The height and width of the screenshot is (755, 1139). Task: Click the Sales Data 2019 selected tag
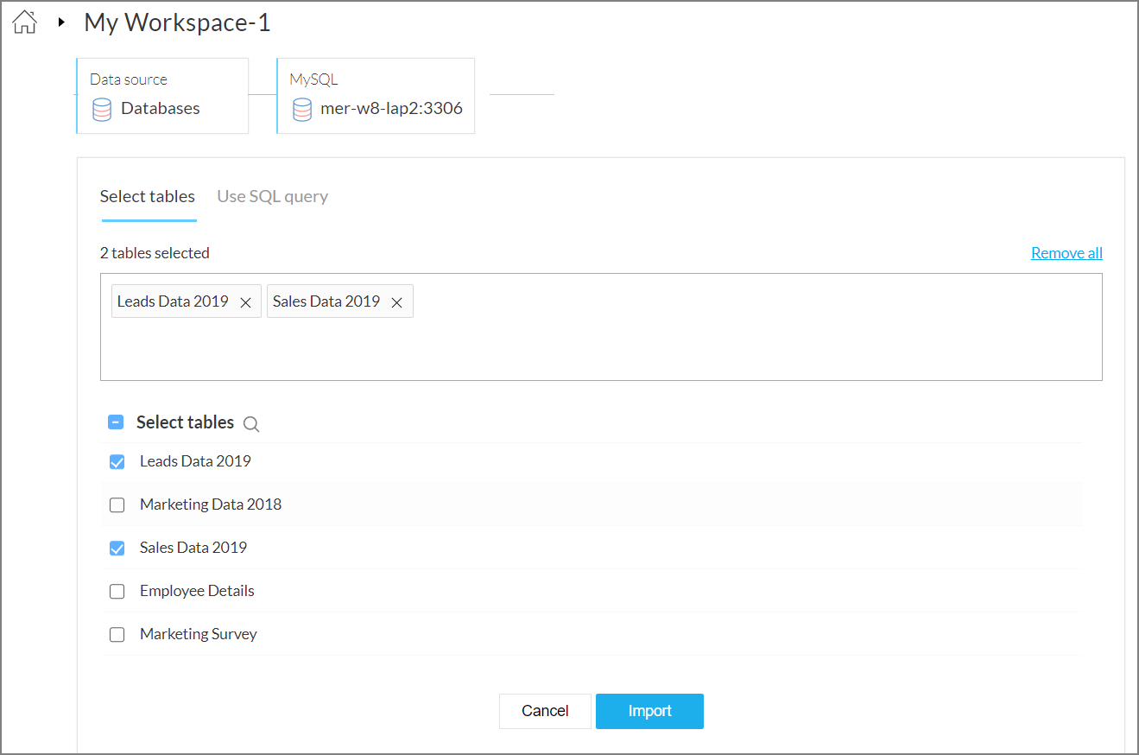[340, 301]
